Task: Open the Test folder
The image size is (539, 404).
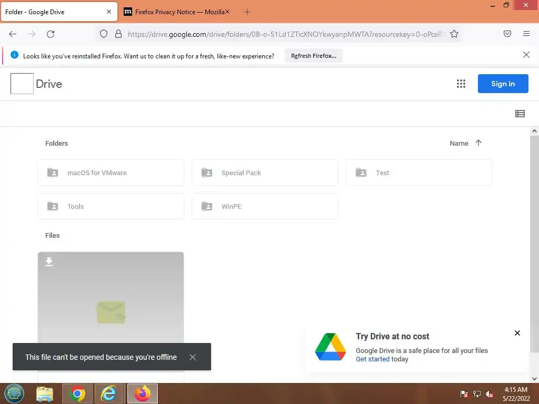Action: [x=419, y=173]
